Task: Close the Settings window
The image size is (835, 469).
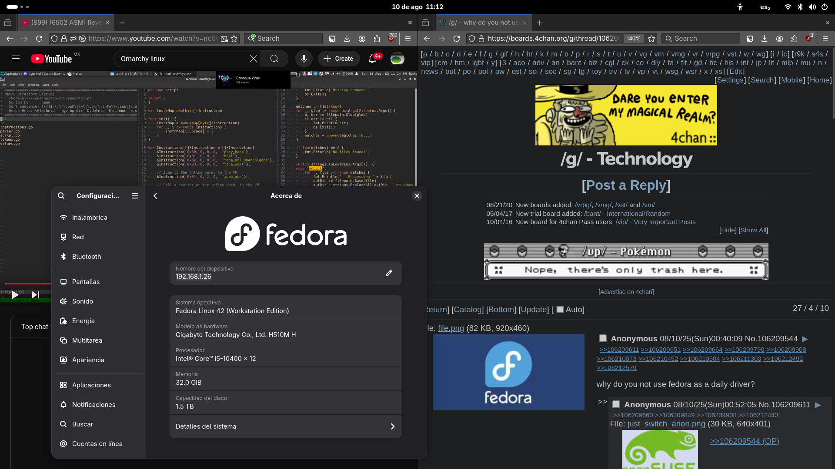Action: pyautogui.click(x=417, y=196)
